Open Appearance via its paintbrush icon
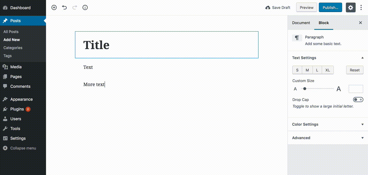The image size is (368, 175). point(6,99)
